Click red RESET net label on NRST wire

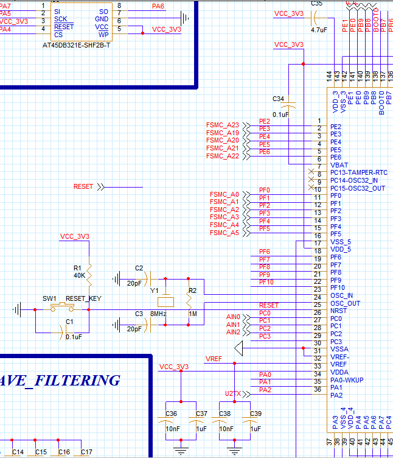269,305
